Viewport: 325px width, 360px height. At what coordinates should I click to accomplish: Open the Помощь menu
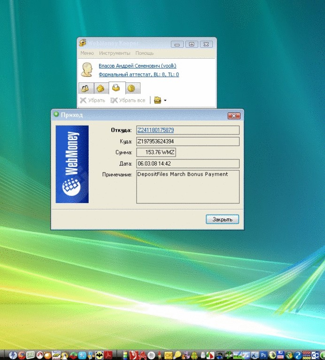point(145,53)
